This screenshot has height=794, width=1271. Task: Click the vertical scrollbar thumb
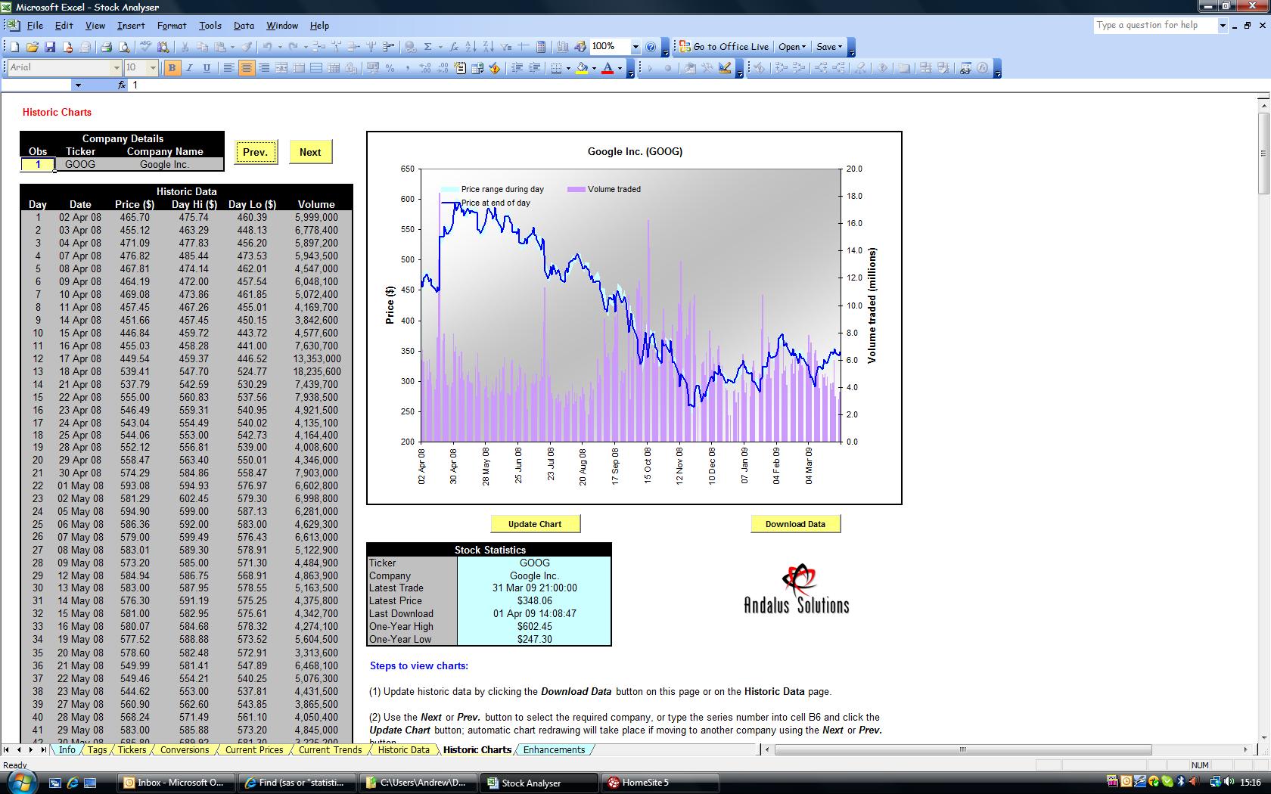1263,154
